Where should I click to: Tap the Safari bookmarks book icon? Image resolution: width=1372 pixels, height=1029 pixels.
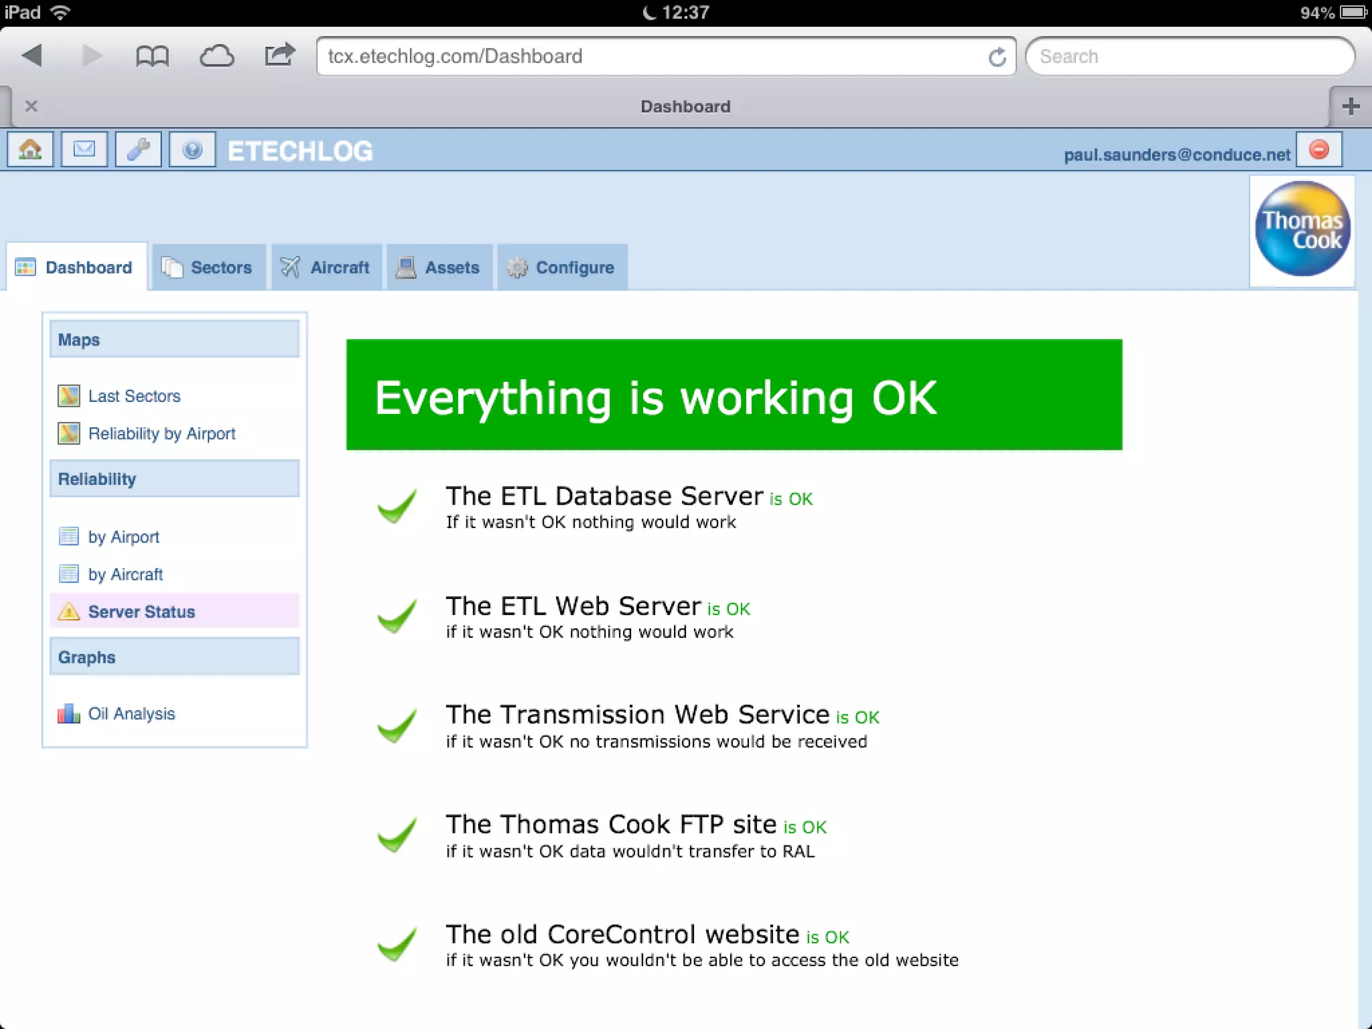[152, 56]
